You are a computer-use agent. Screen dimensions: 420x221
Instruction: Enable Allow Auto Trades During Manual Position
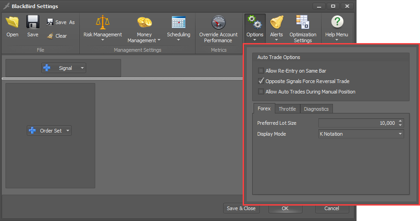tap(261, 92)
